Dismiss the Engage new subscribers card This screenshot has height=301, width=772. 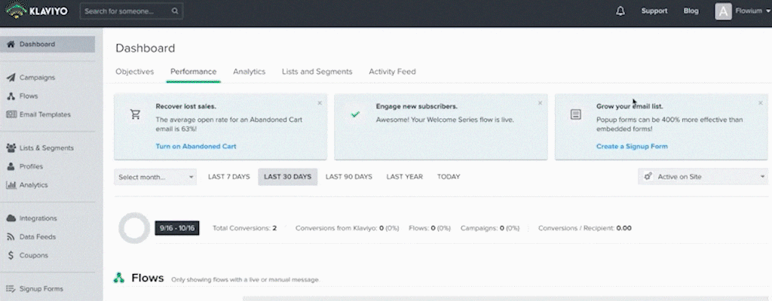pyautogui.click(x=540, y=103)
